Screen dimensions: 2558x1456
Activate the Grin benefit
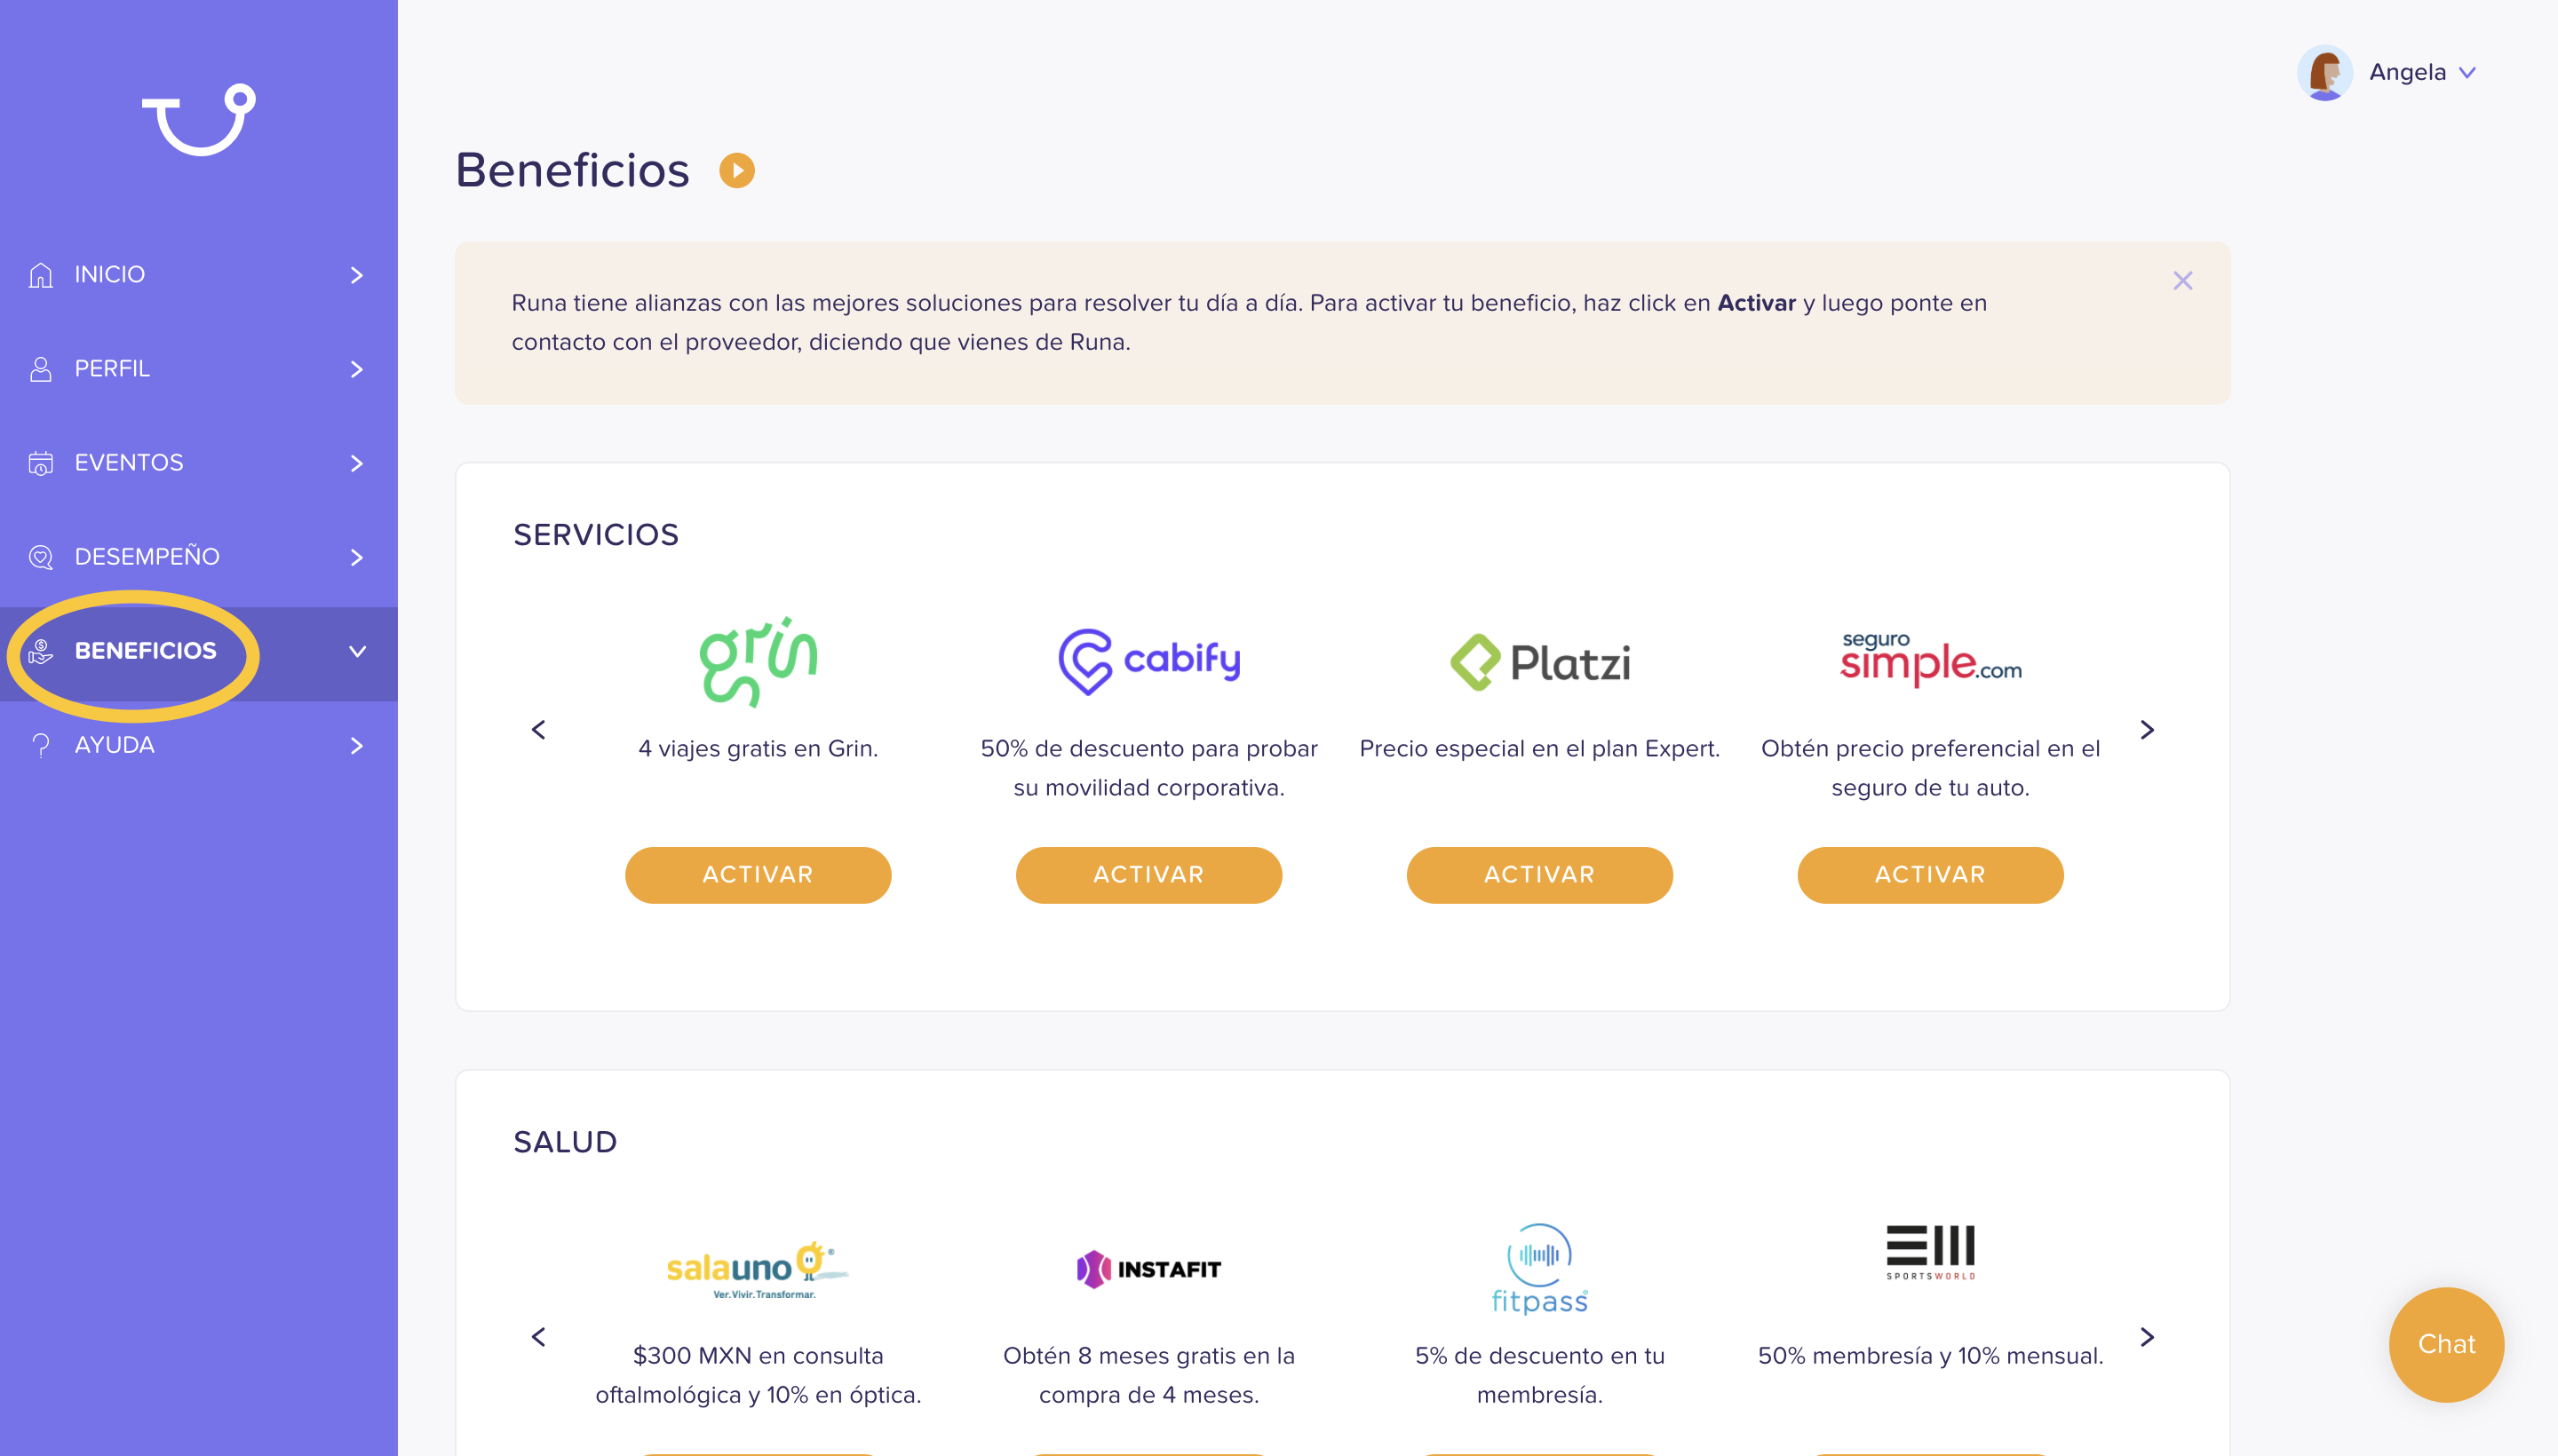pyautogui.click(x=759, y=875)
